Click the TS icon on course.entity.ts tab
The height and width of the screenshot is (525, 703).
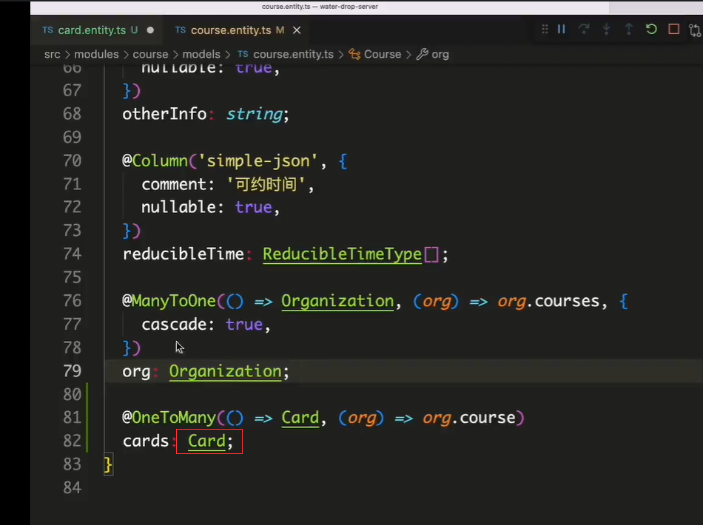click(x=181, y=30)
